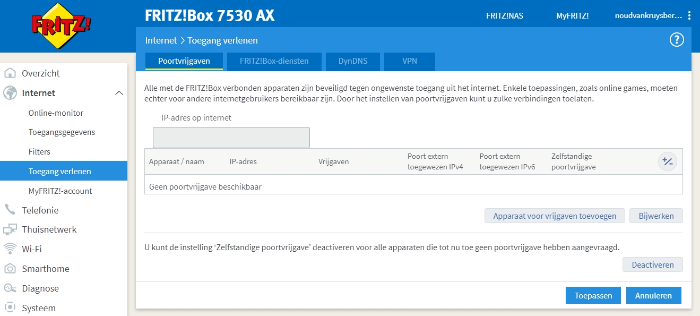The image size is (700, 316).
Task: Open the DynDNS tab
Action: pyautogui.click(x=352, y=61)
